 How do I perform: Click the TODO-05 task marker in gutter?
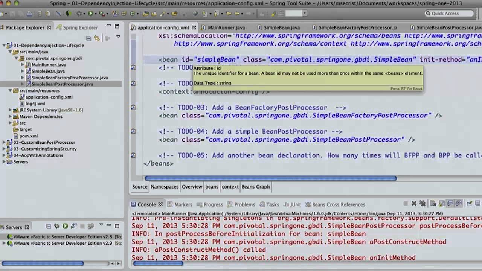(x=133, y=155)
